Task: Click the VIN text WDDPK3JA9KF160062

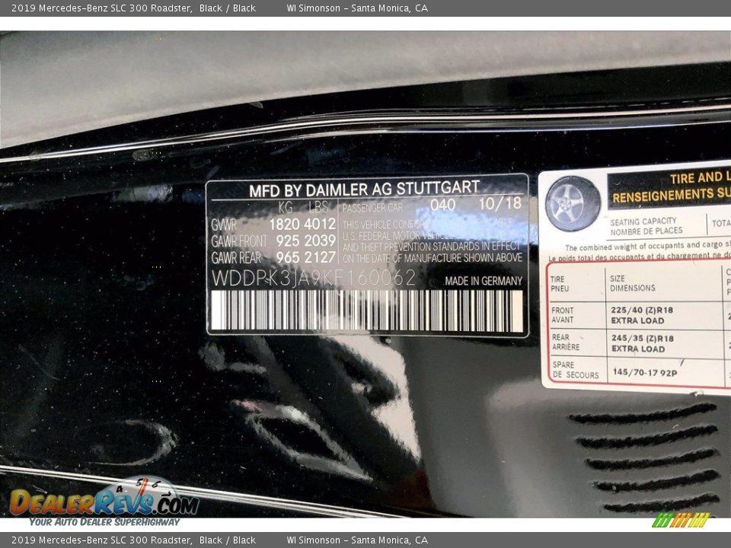Action: [x=313, y=279]
